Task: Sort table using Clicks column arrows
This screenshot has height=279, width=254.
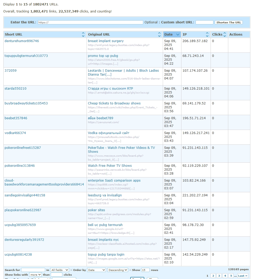Action: (225, 35)
